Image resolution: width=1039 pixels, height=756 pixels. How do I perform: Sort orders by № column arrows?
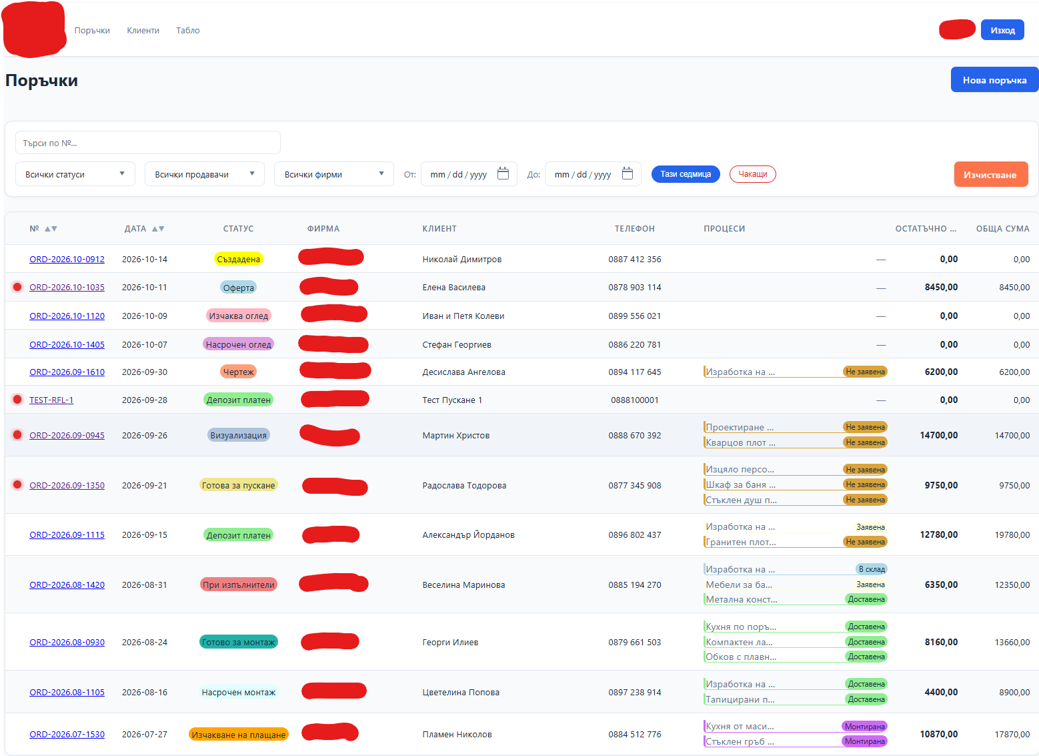[x=51, y=229]
